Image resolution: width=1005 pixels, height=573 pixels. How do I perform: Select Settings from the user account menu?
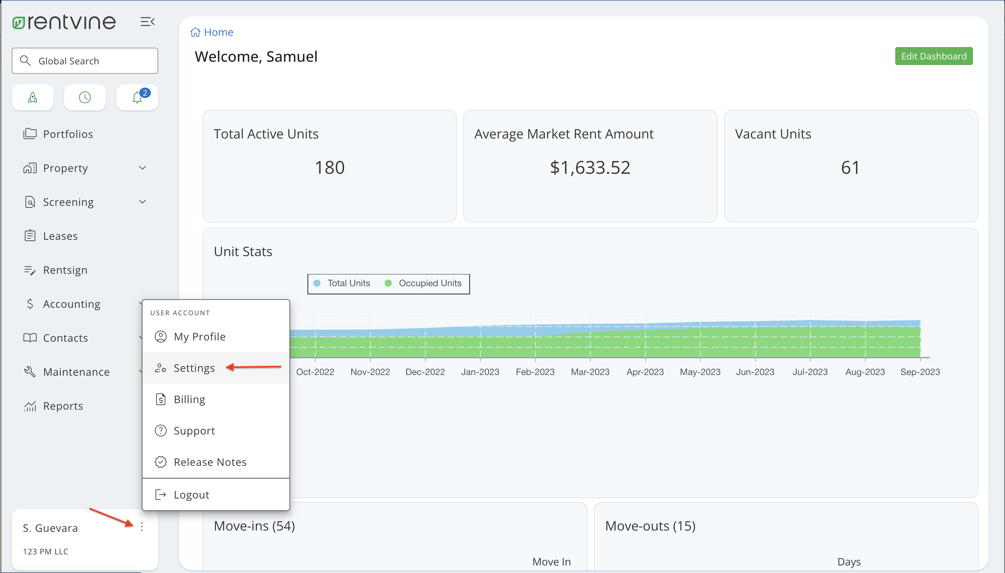click(x=194, y=368)
